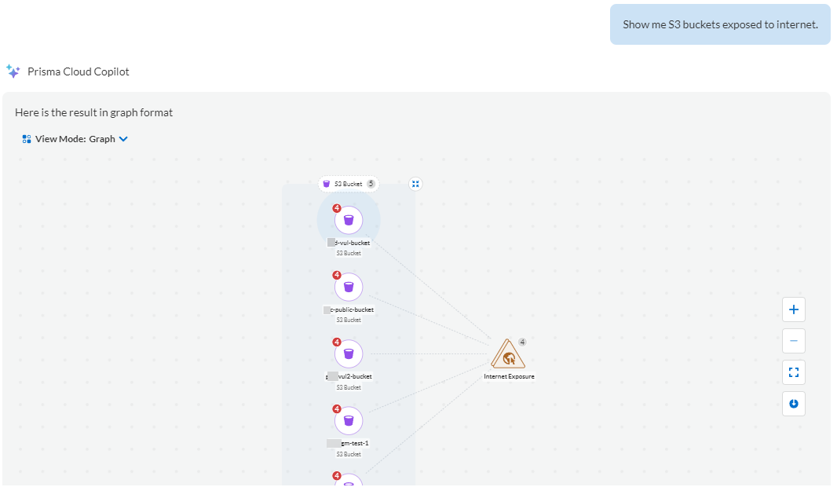Click the alert badge on vul2-bucket
The width and height of the screenshot is (837, 498).
(x=336, y=342)
